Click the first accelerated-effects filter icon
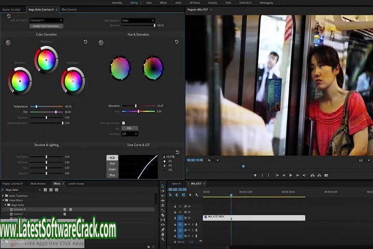Image resolution: width=373 pixels, height=249 pixels. [x=45, y=190]
